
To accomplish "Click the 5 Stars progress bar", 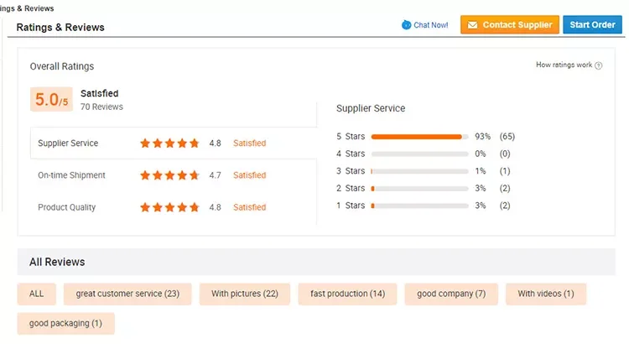I will (x=419, y=136).
